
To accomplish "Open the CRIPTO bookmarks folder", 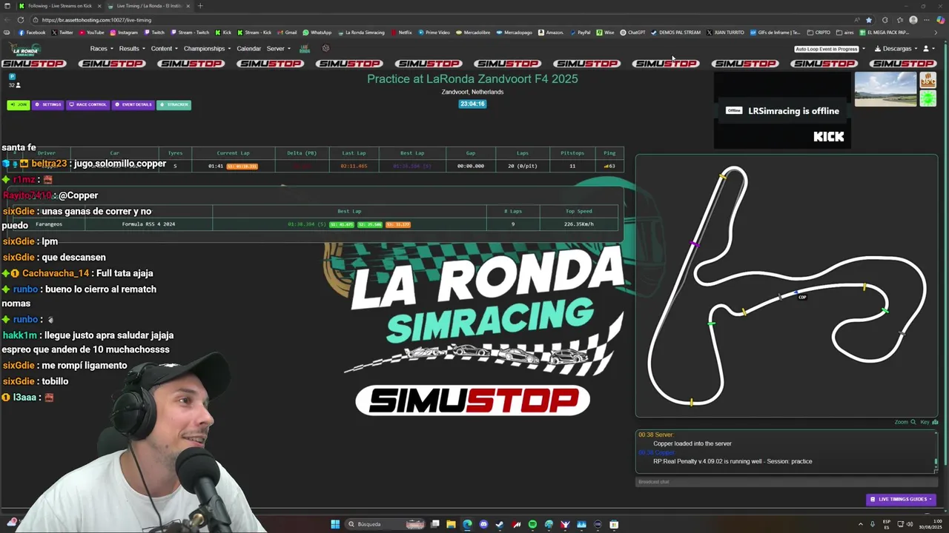I will 819,33.
